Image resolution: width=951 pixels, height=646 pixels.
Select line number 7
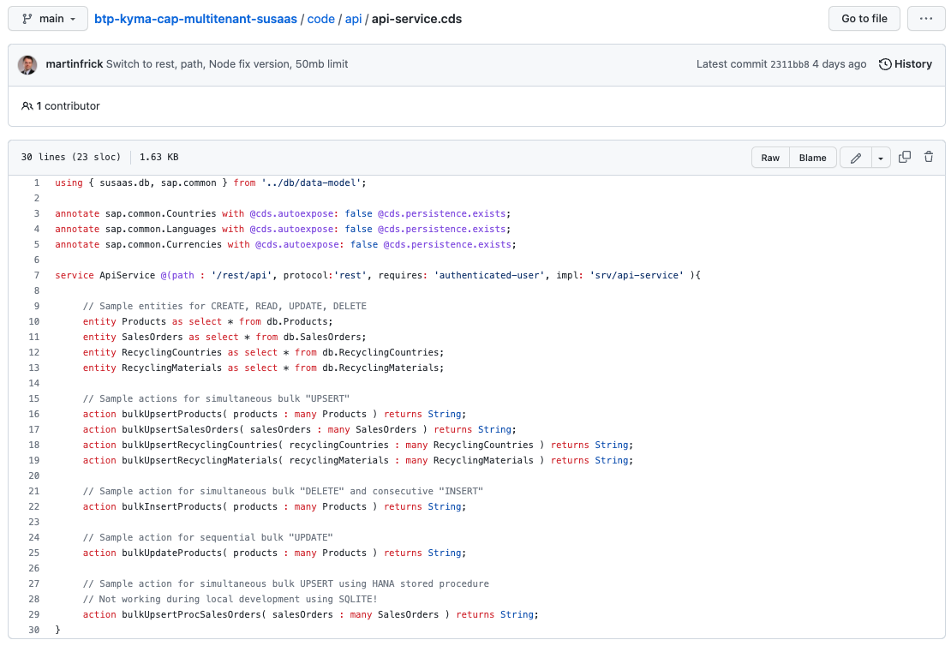point(36,275)
